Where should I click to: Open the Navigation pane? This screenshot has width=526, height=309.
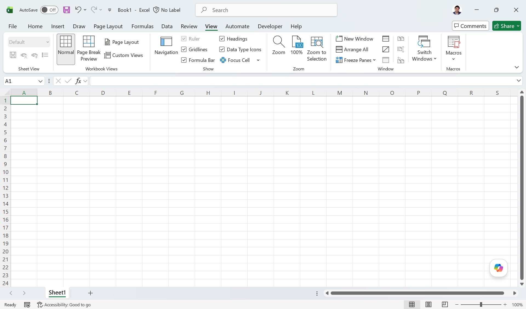(166, 46)
